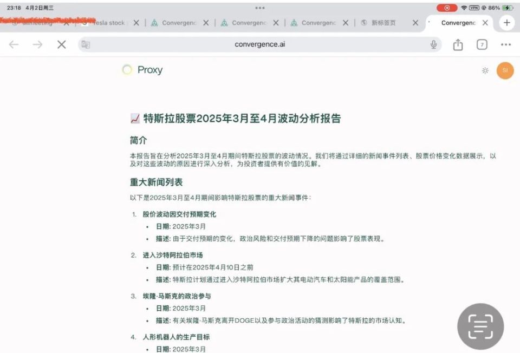Tap the multitasking three dots at top
This screenshot has width=520, height=353.
[x=260, y=8]
